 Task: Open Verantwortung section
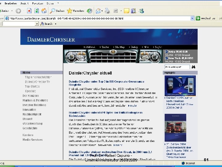[32, 124]
